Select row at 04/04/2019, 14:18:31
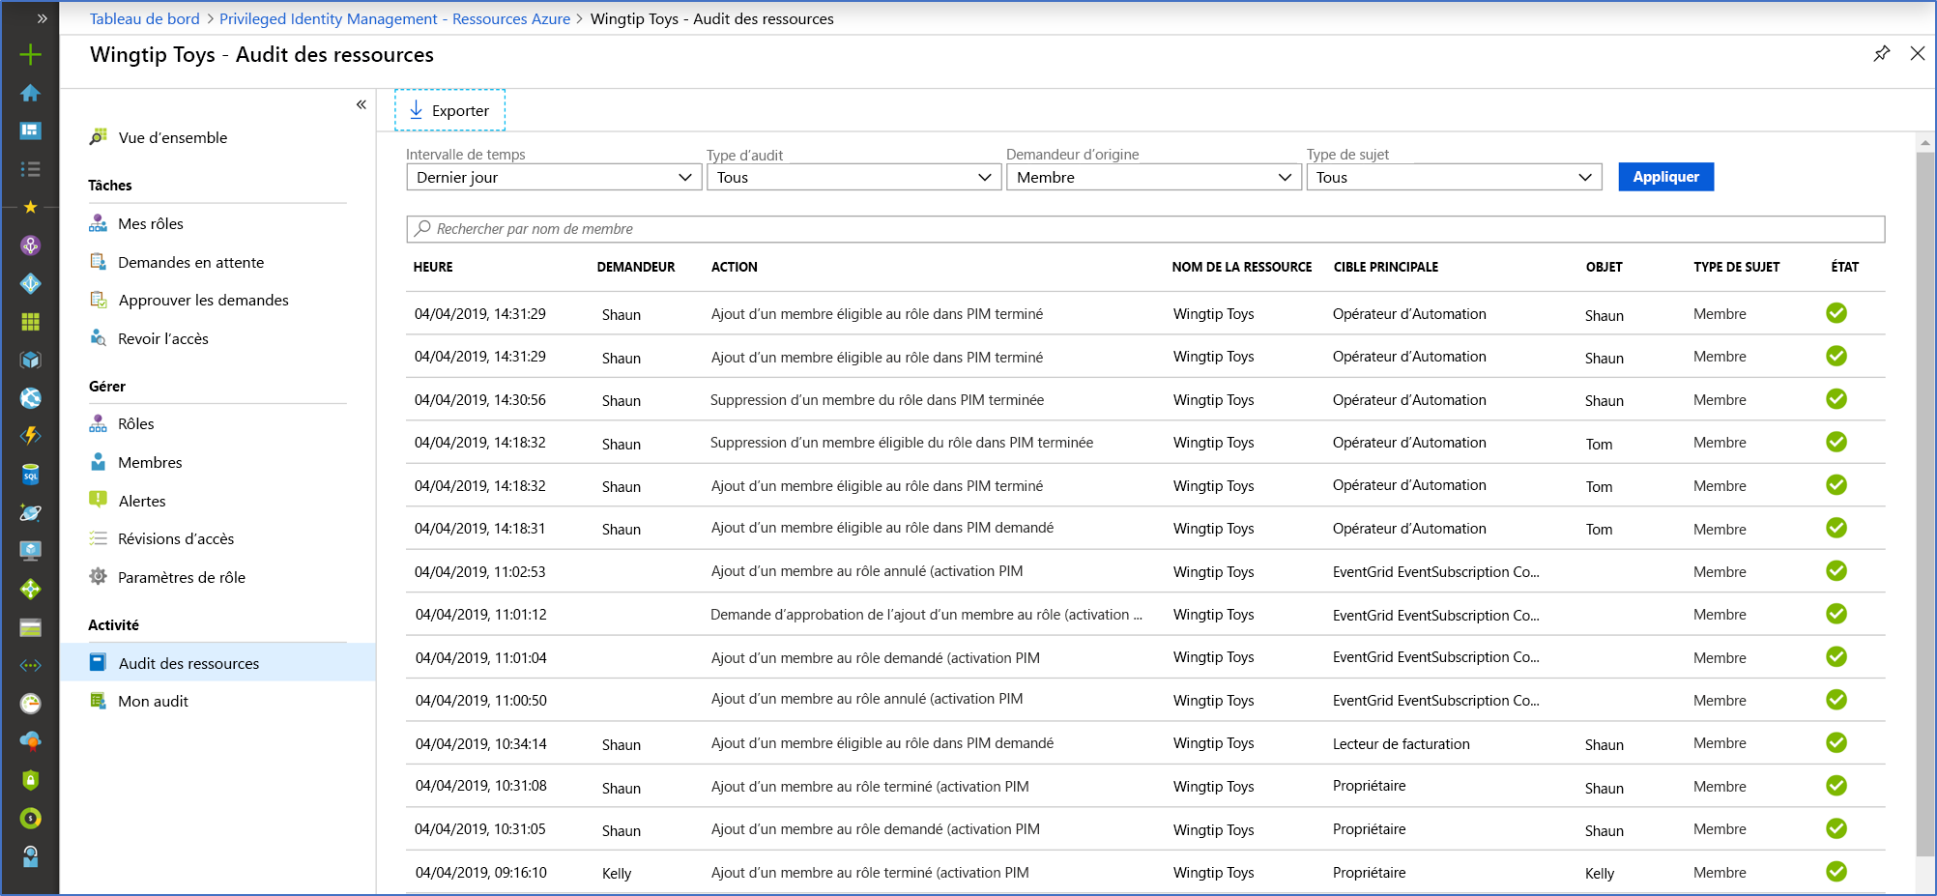Viewport: 1937px width, 896px height. pyautogui.click(x=1145, y=528)
